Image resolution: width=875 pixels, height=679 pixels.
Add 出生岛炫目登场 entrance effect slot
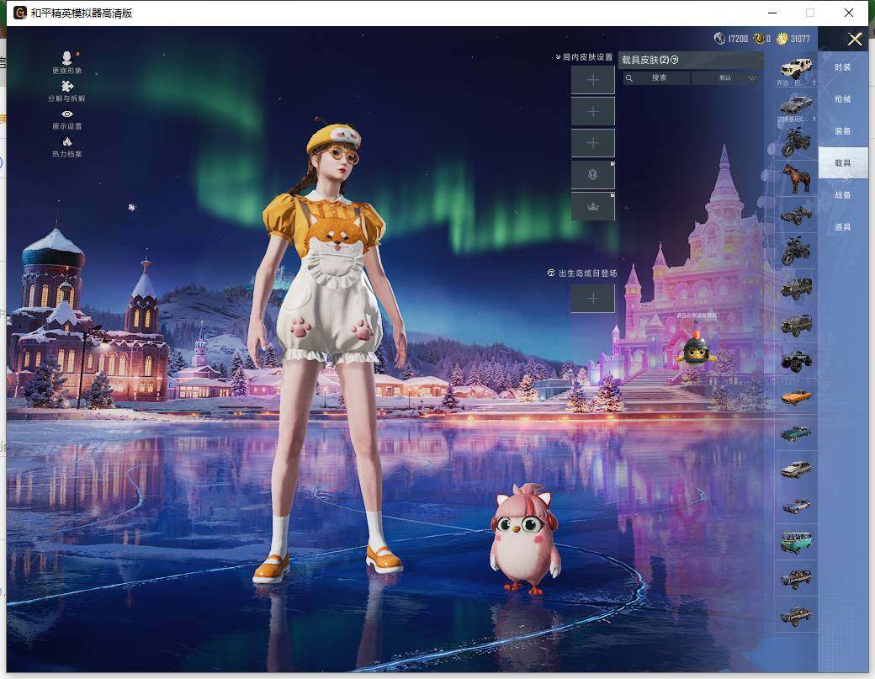pyautogui.click(x=592, y=299)
